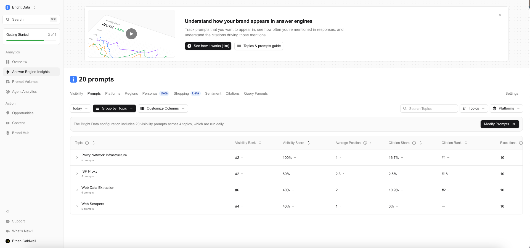Switch to the Query Fanouts tab

click(256, 94)
